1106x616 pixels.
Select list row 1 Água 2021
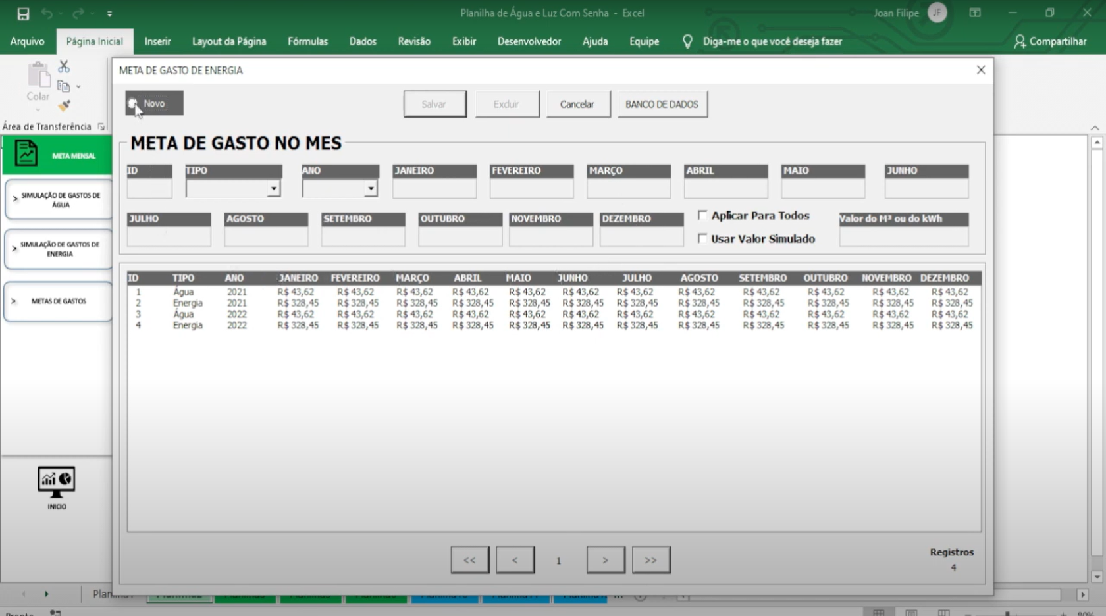(554, 292)
